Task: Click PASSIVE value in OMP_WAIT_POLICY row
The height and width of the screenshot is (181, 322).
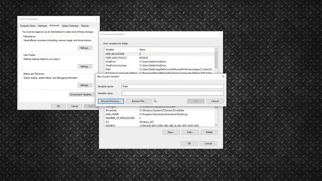Action: pyautogui.click(x=143, y=58)
